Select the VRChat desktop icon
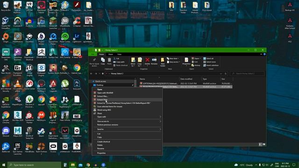Viewport: 299px width, 168px height. (29, 6)
